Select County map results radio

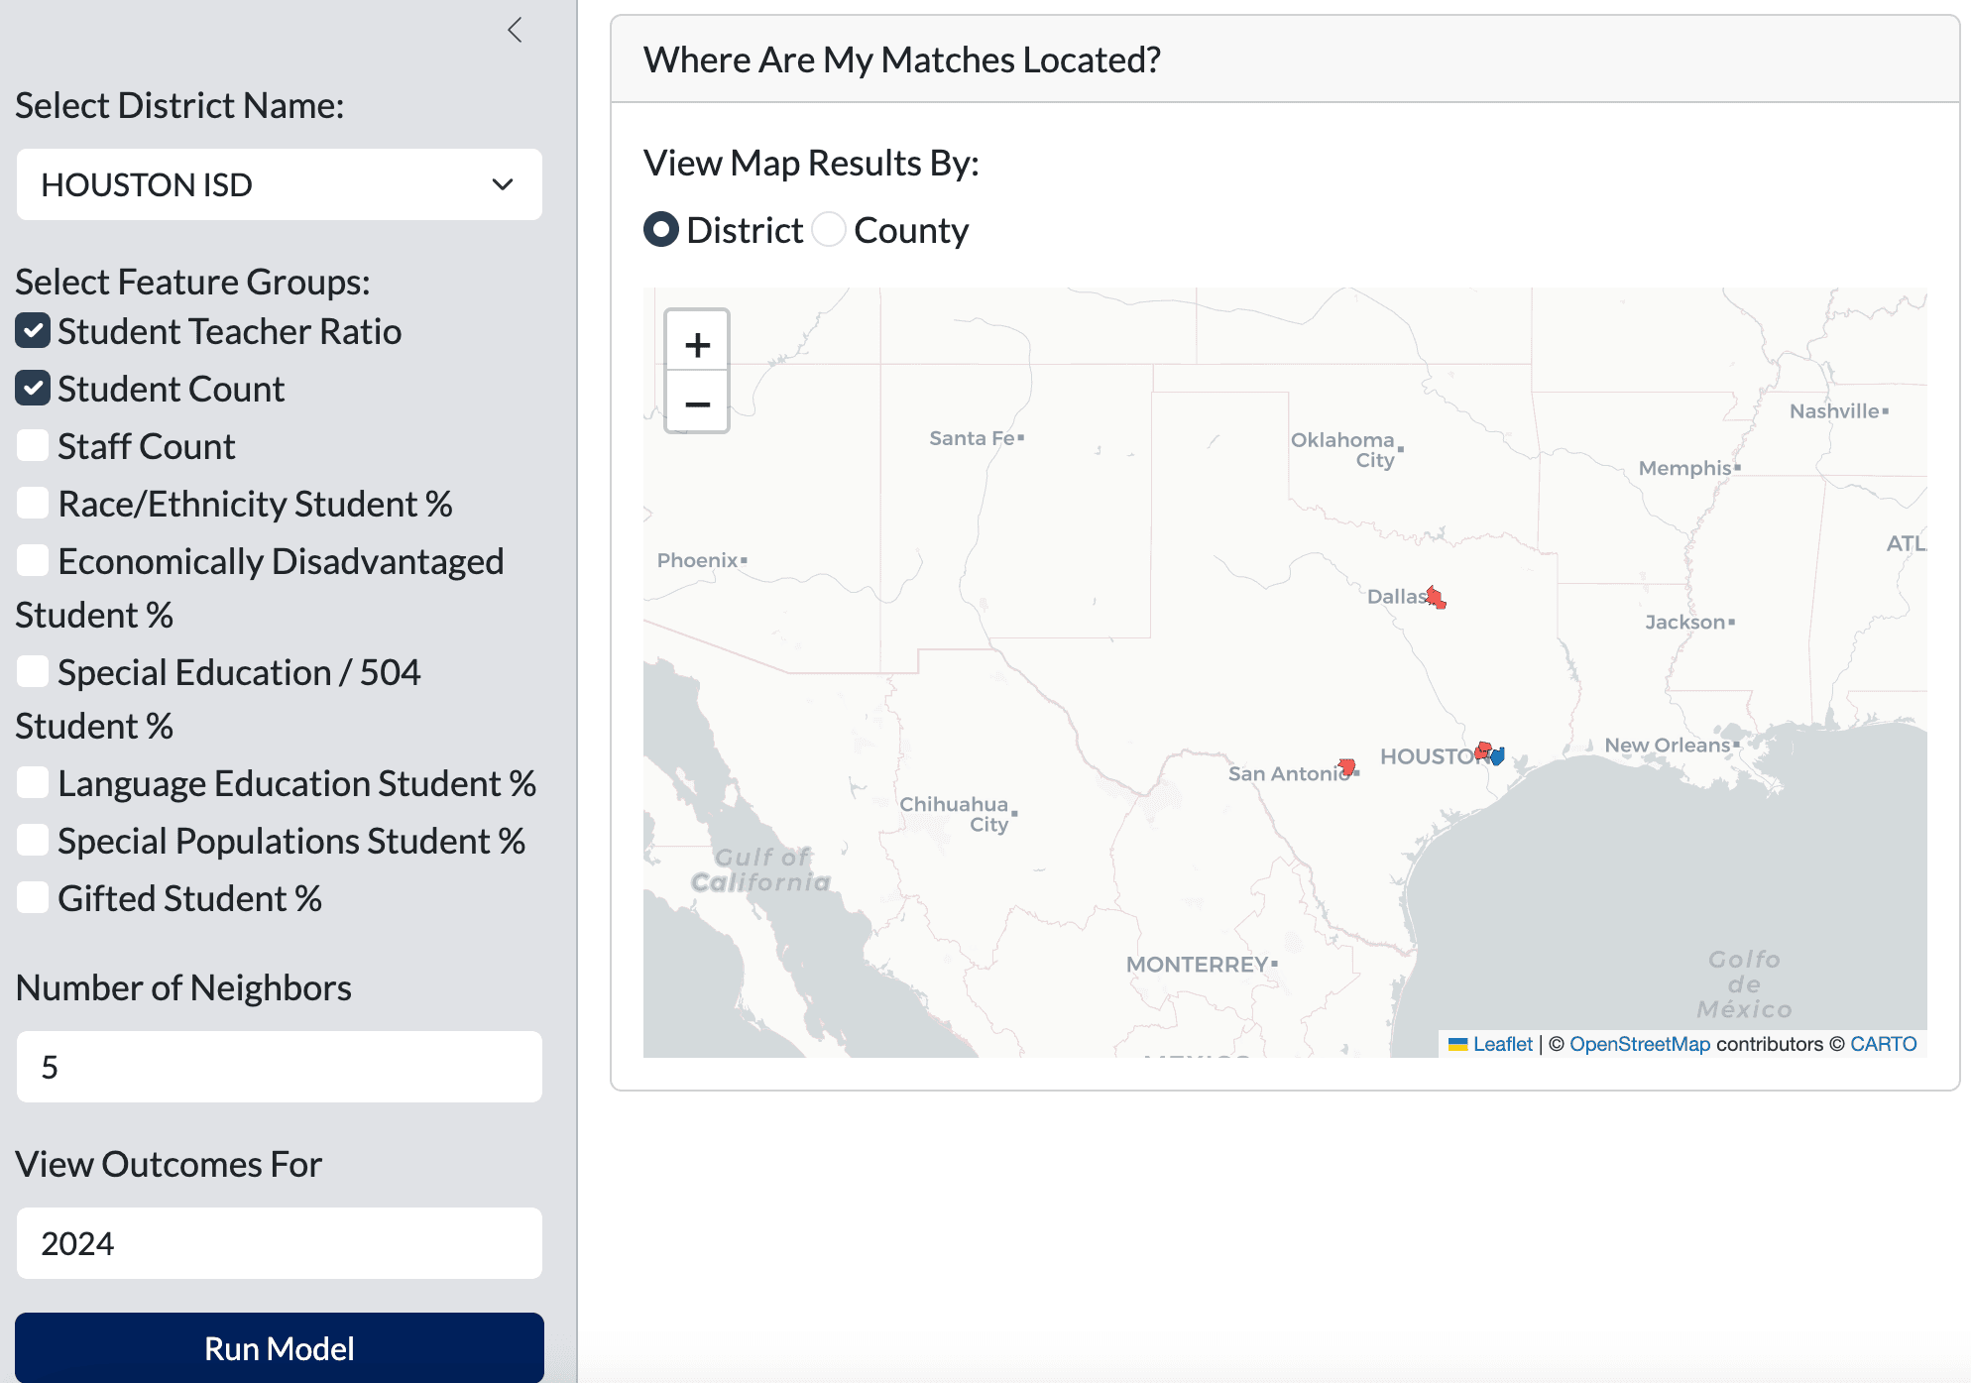tap(829, 230)
